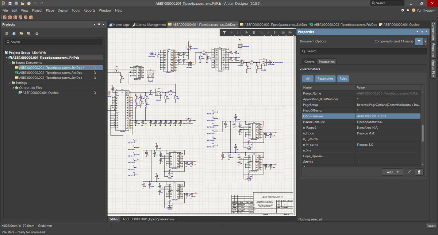Click the Projects panel compile icon
Viewport: 438px width, 235px height.
pyautogui.click(x=14, y=34)
